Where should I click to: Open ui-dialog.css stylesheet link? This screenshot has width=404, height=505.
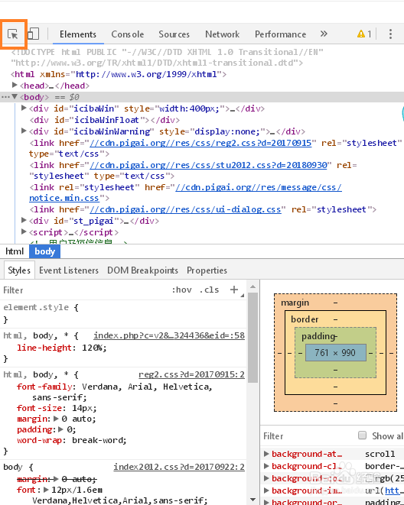point(185,209)
